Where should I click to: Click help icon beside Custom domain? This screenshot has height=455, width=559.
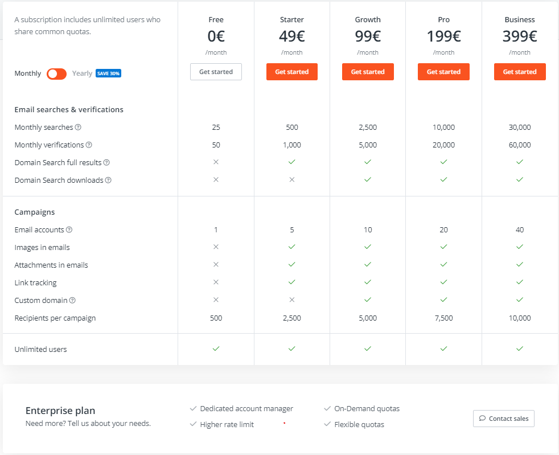[72, 301]
